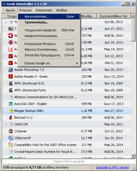Expand the first program group at top
The image size is (137, 171).
5,22
